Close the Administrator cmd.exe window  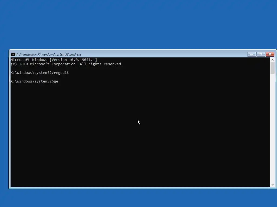tap(270, 54)
